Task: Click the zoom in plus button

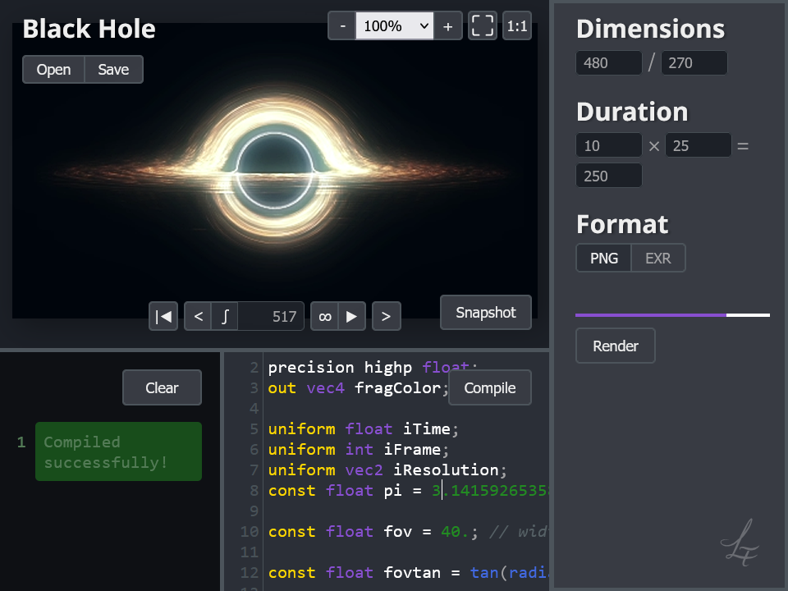Action: tap(447, 26)
